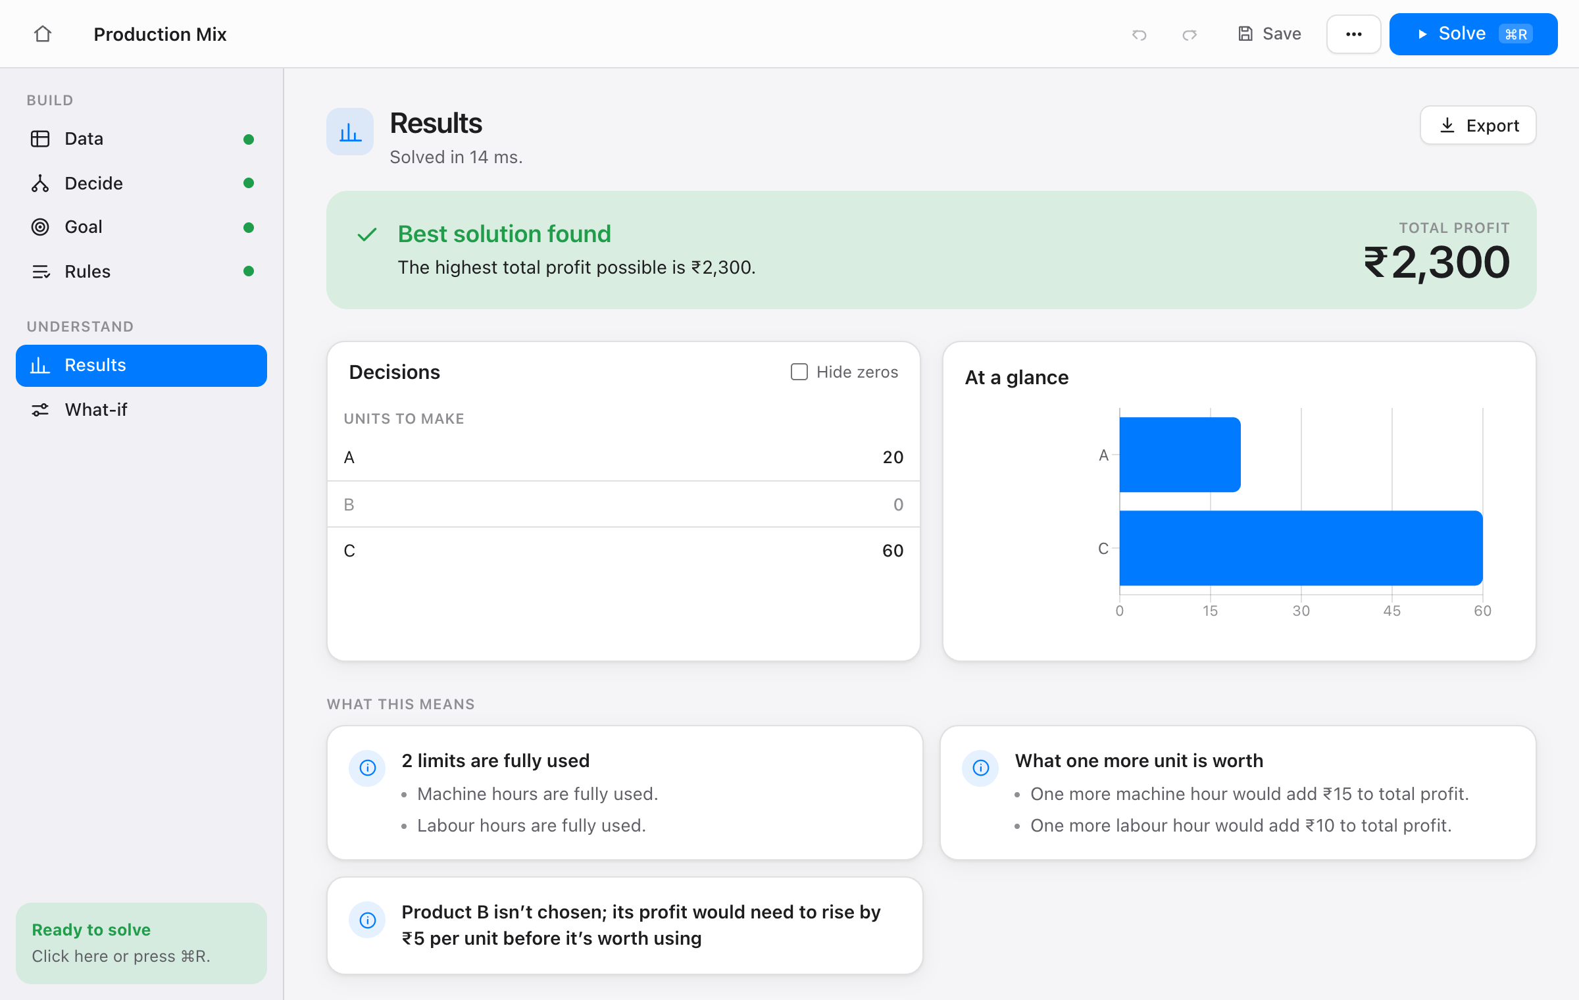1579x1000 pixels.
Task: Click the Solved in 14 ms text
Action: 456,157
